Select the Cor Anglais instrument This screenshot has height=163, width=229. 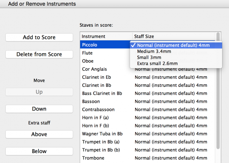[94, 69]
